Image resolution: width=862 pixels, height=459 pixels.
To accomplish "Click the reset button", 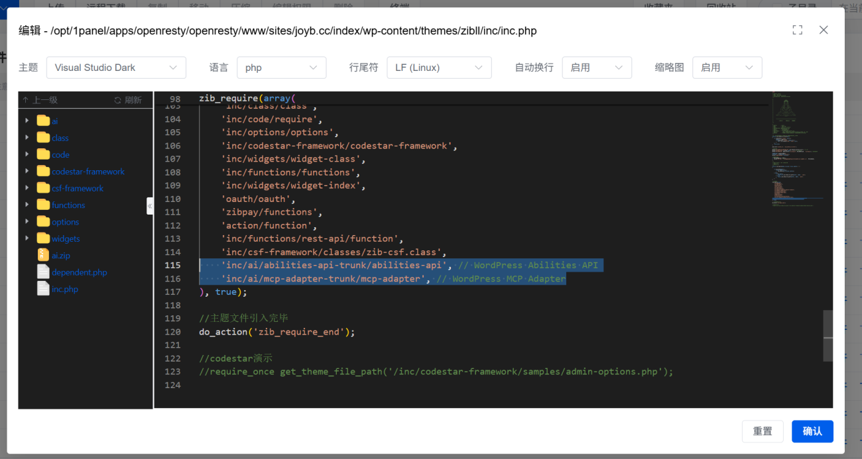I will coord(763,431).
